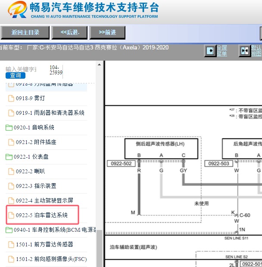
Task: Click connector reference 0922-502 in diagram
Action: click(x=121, y=164)
